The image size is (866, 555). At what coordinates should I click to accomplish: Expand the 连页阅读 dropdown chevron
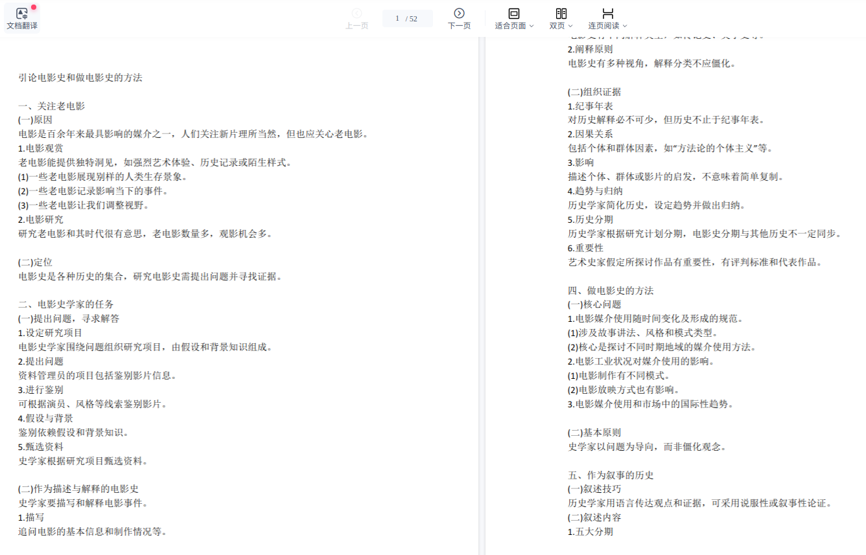click(625, 27)
